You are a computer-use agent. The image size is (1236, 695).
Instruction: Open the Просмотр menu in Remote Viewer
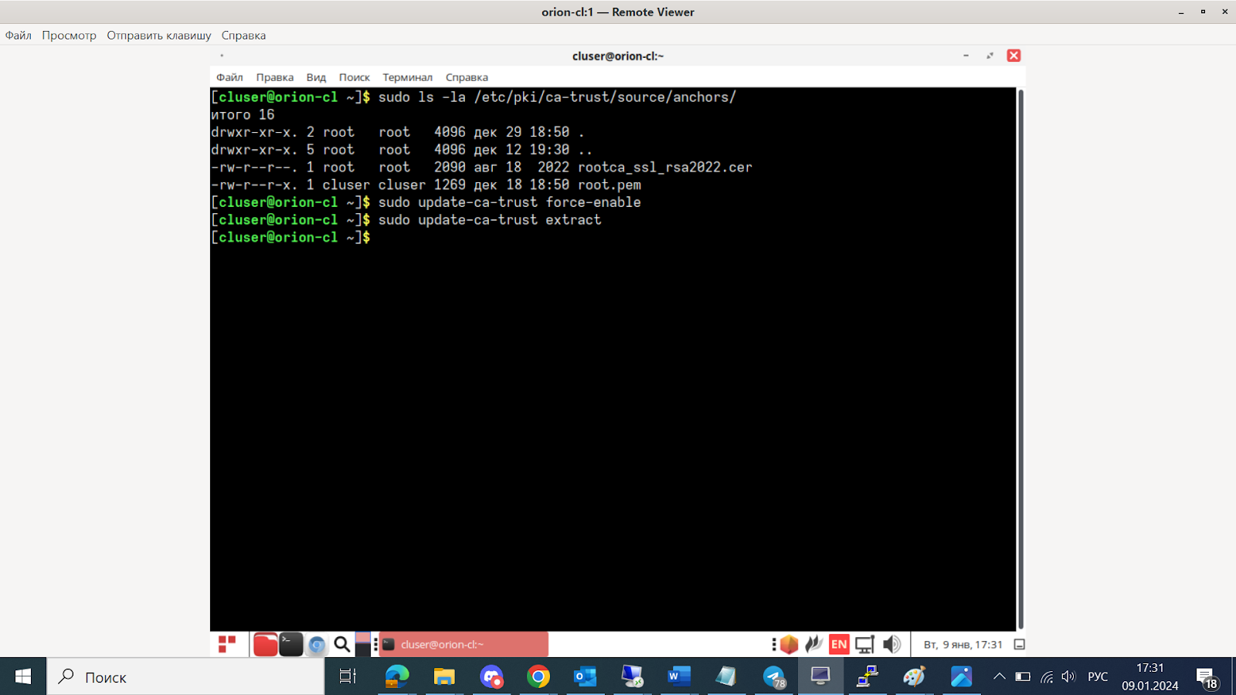click(x=69, y=36)
